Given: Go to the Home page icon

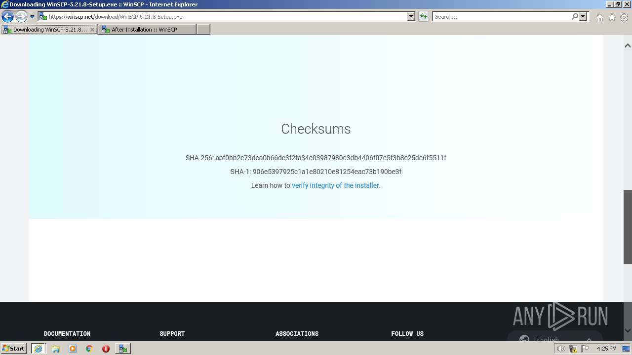Looking at the screenshot, I should (x=599, y=17).
